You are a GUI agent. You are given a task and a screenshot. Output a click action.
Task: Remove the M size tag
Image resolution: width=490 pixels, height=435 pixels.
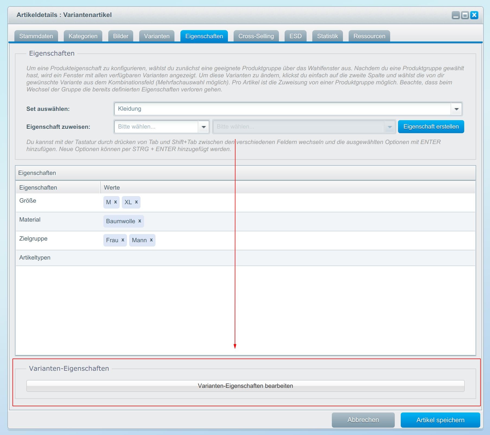click(x=115, y=202)
